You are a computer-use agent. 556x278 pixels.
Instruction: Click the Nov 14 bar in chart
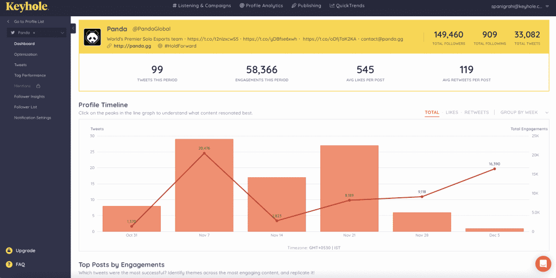(x=276, y=204)
